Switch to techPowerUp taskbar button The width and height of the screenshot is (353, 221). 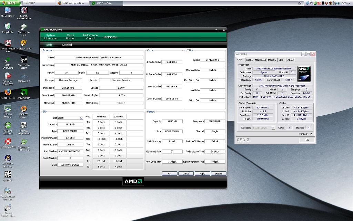tap(73, 3)
